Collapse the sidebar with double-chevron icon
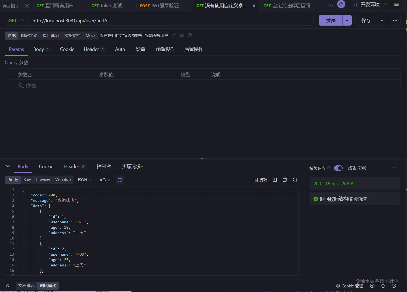Image resolution: width=407 pixels, height=292 pixels. 8,286
